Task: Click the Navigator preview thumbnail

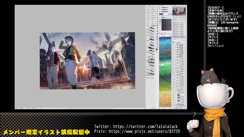Action: click(179, 11)
